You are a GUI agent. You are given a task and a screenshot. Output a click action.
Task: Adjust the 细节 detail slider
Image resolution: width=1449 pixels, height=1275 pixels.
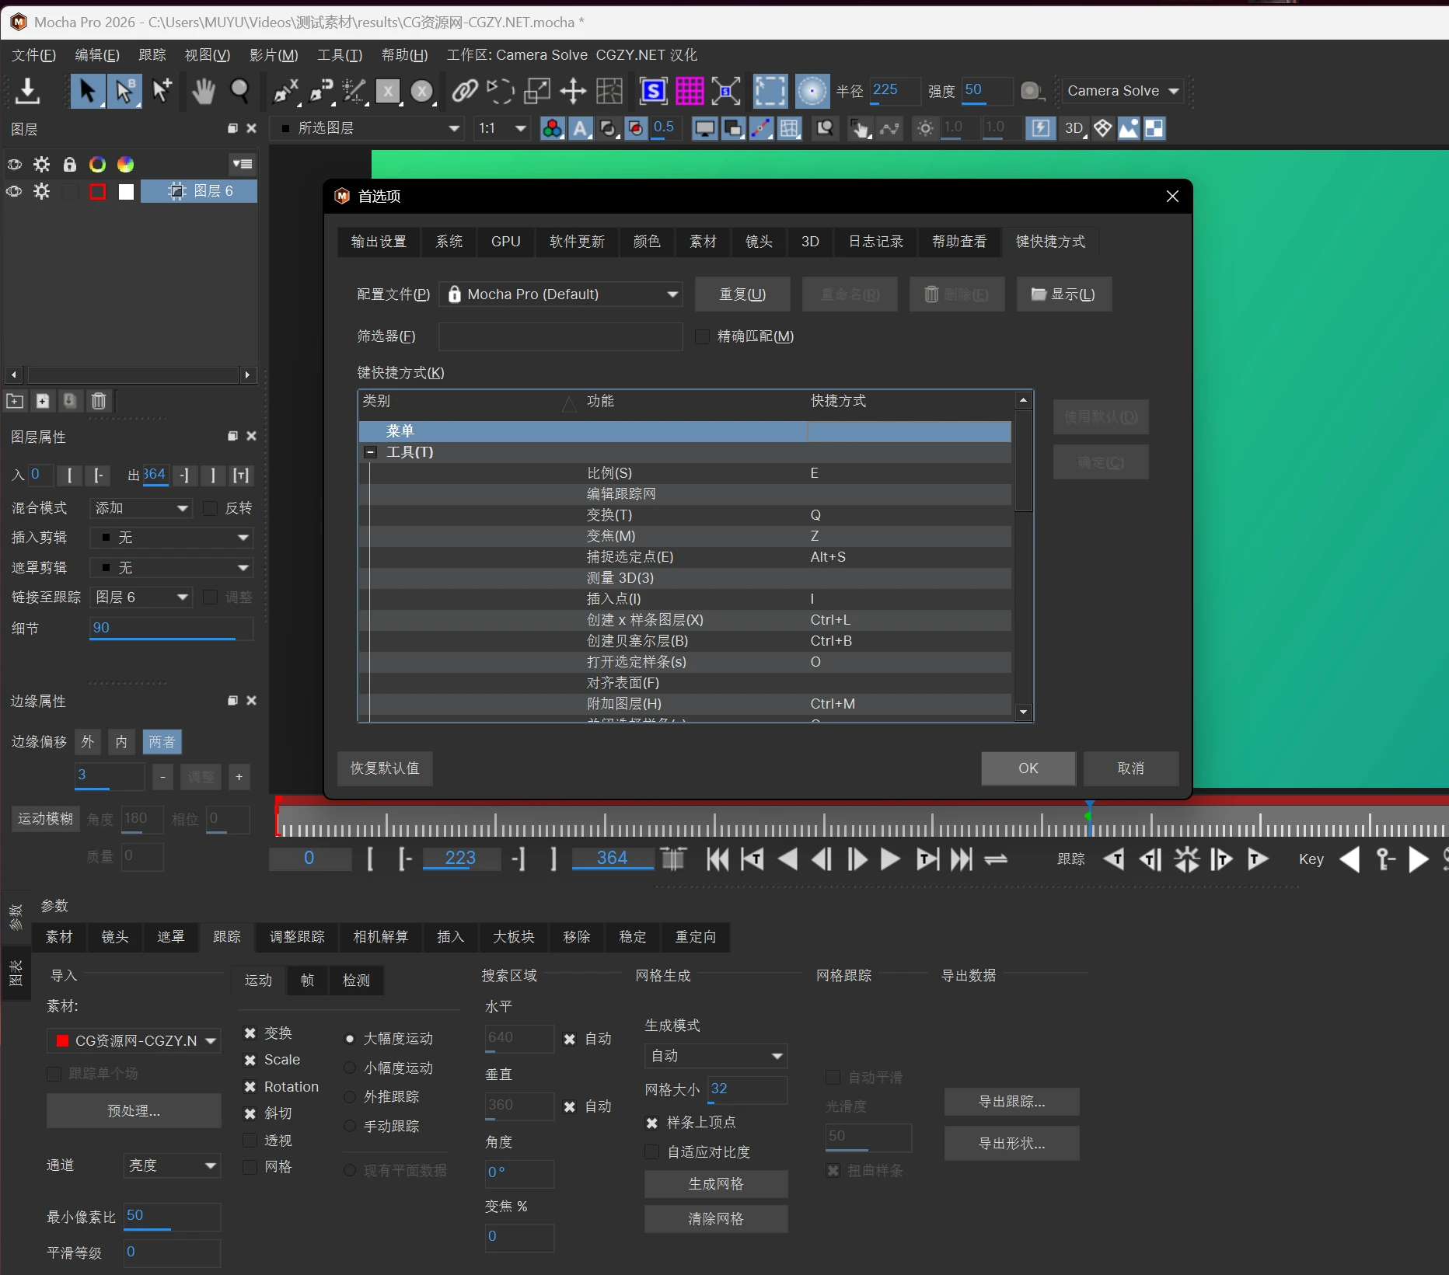click(x=170, y=629)
